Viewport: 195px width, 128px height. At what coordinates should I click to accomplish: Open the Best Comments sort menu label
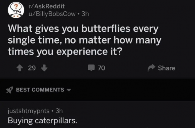[x=40, y=90]
